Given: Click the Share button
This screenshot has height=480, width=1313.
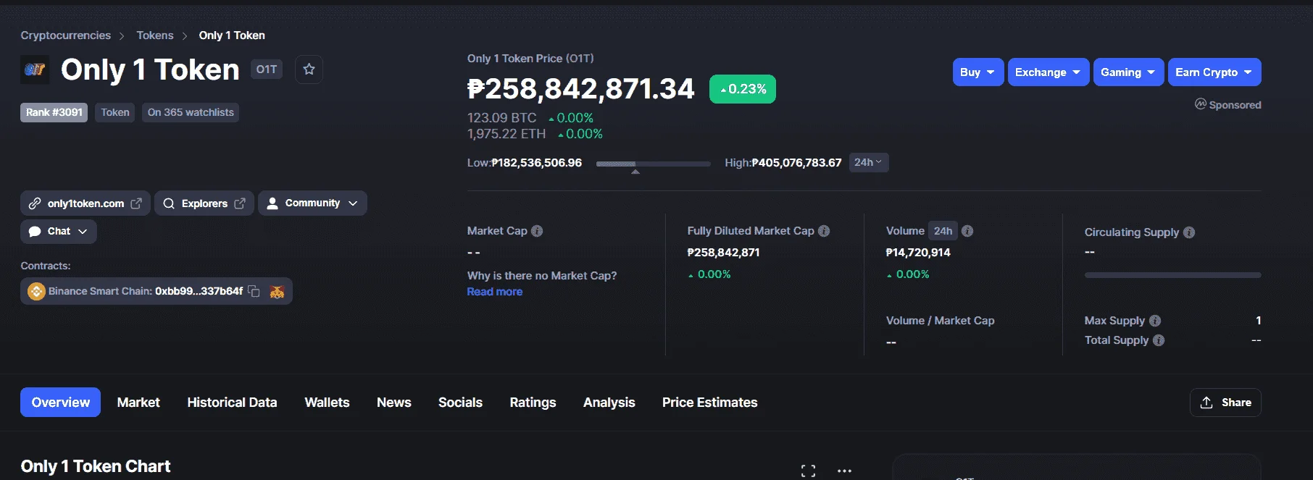Looking at the screenshot, I should (1225, 403).
